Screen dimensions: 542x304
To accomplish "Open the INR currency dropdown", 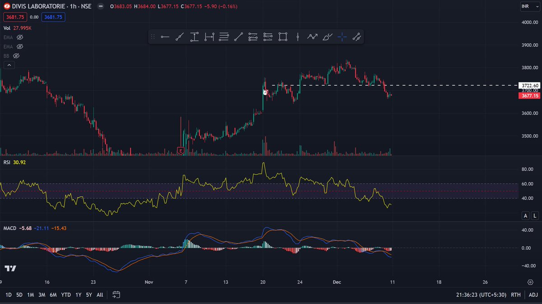I will coord(530,7).
